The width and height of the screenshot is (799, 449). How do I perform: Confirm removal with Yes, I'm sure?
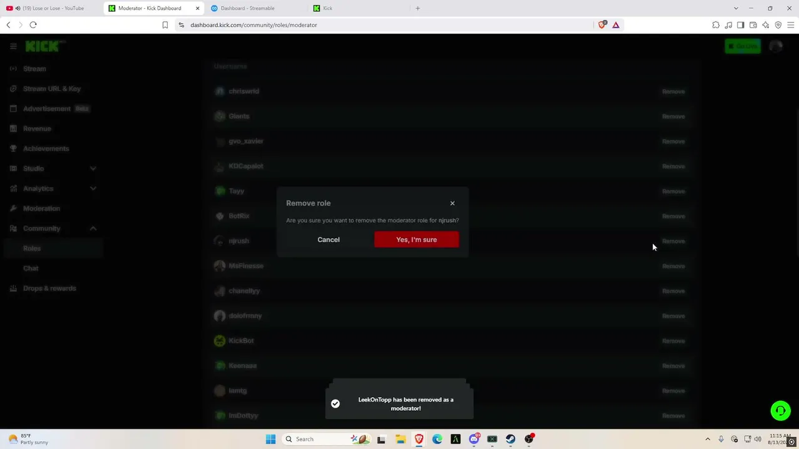416,239
